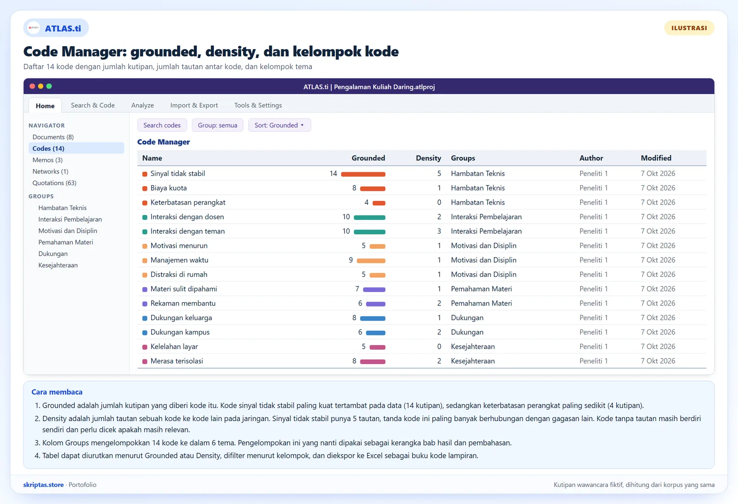
Task: Select the Motivasi dan Disiplin group in sidebar
Action: (x=68, y=231)
